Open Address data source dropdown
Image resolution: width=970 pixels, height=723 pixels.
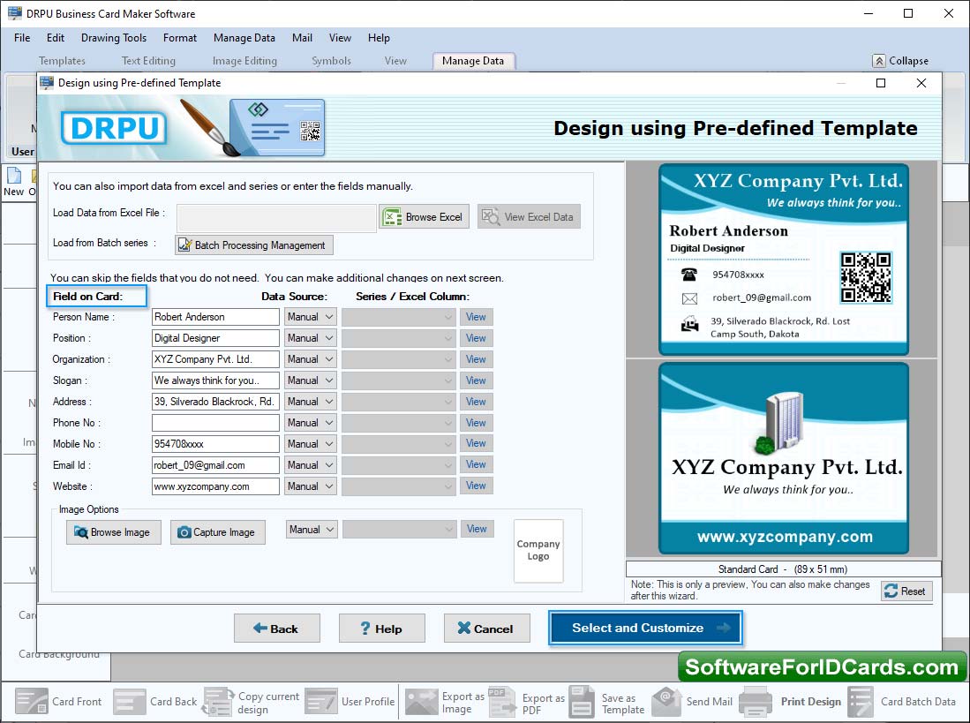(311, 402)
